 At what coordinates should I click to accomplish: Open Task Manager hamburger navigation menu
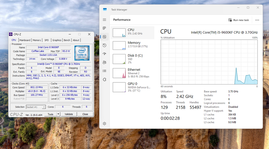click(104, 20)
